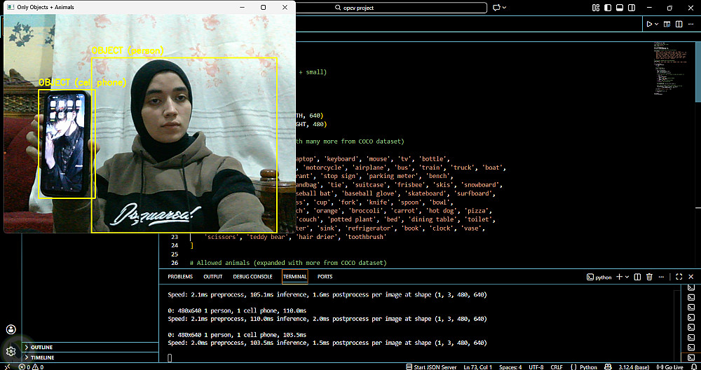Switch to the PORTS tab
This screenshot has height=370, width=701.
[x=325, y=277]
